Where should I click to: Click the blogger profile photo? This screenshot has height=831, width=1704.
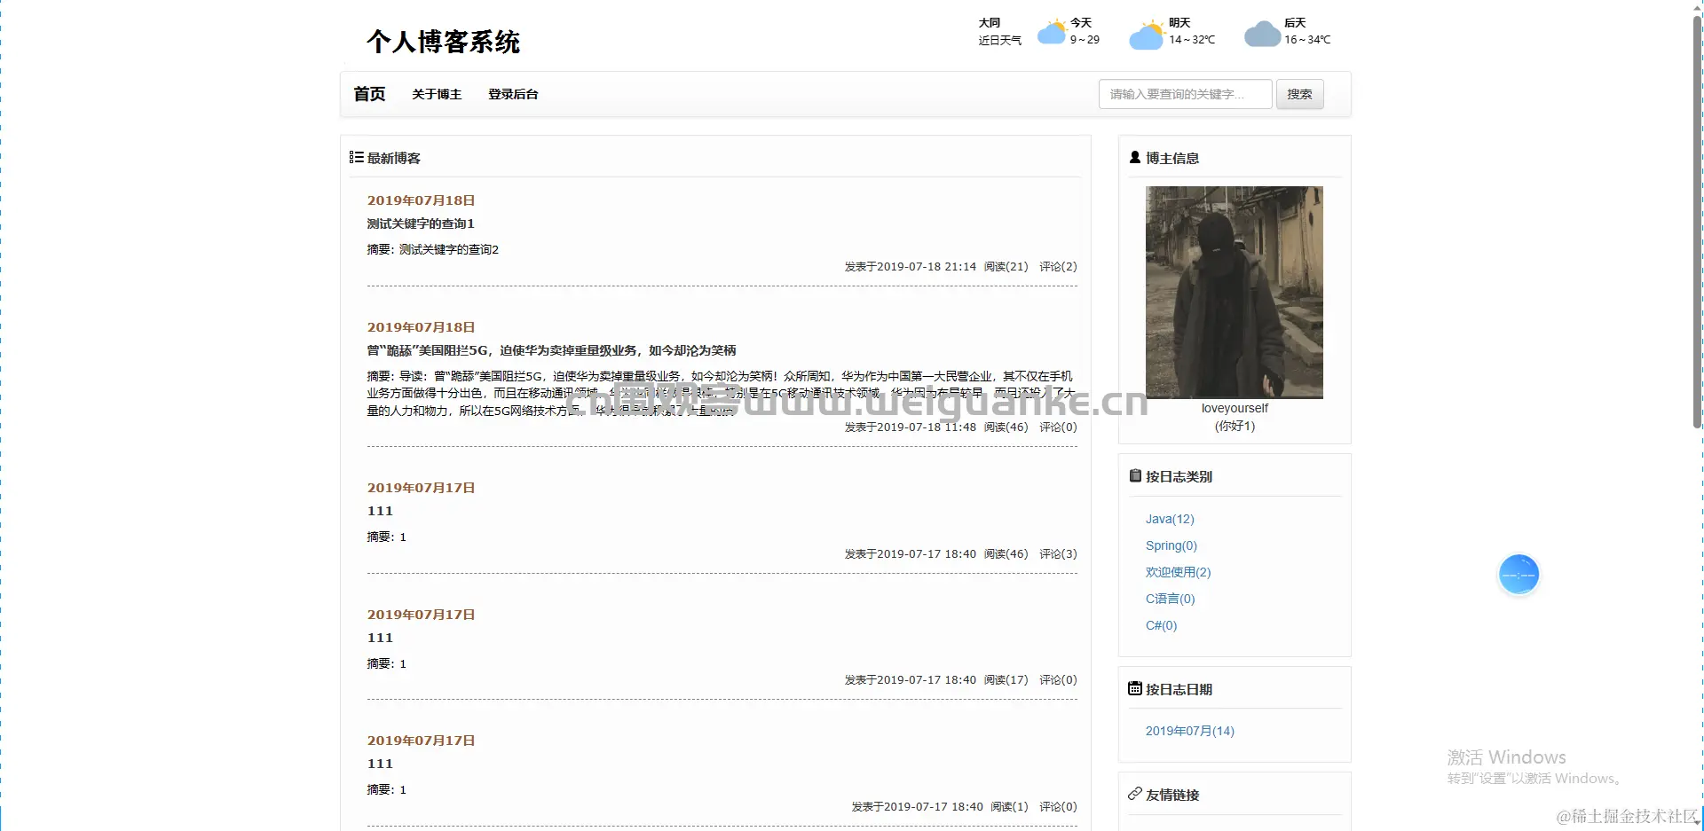point(1235,292)
